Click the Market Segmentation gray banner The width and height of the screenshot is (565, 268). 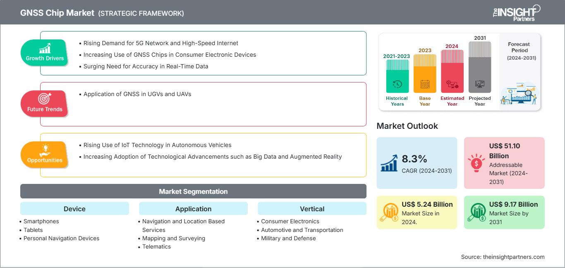click(193, 191)
